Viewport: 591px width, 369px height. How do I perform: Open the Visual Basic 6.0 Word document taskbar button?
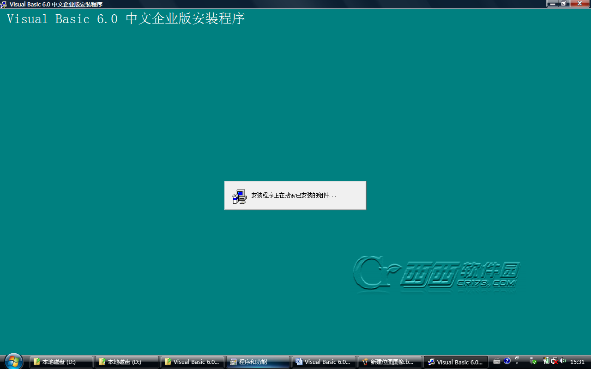click(x=324, y=362)
